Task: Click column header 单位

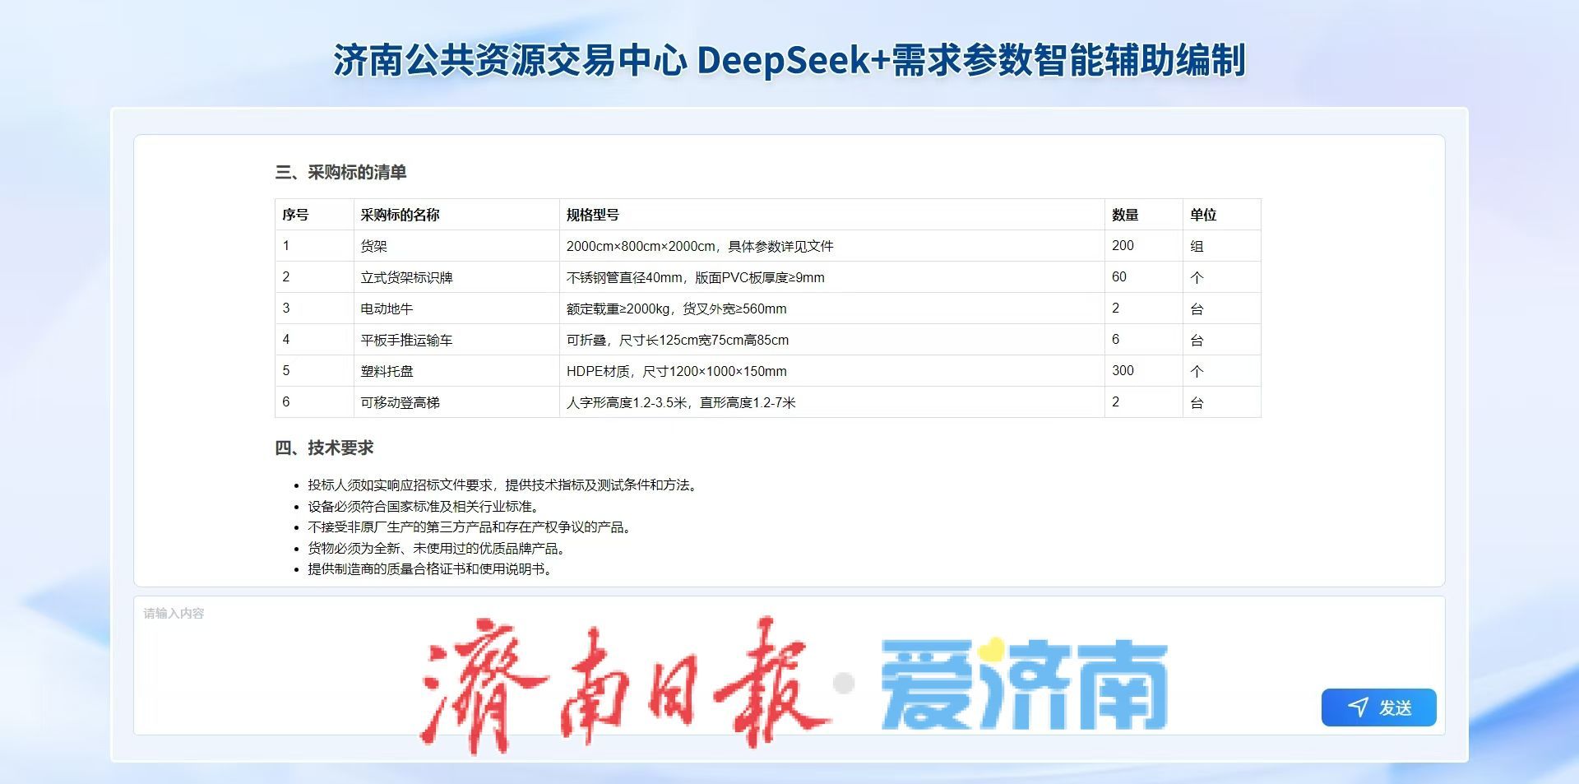Action: [x=1202, y=215]
